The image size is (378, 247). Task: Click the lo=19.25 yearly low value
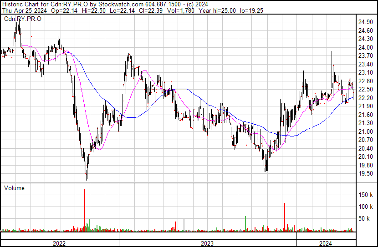252,10
